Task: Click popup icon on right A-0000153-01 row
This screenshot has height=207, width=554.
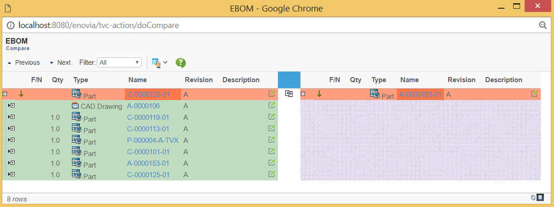Action: (534, 94)
